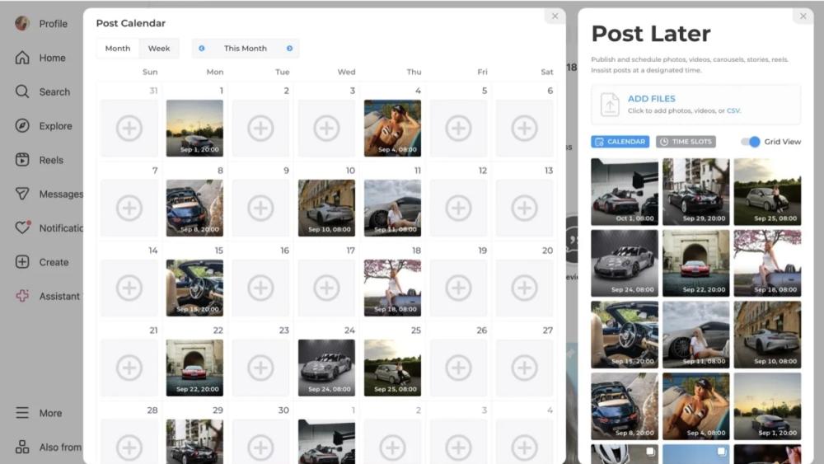Open the Reels icon in sidebar
824x464 pixels.
pyautogui.click(x=22, y=160)
